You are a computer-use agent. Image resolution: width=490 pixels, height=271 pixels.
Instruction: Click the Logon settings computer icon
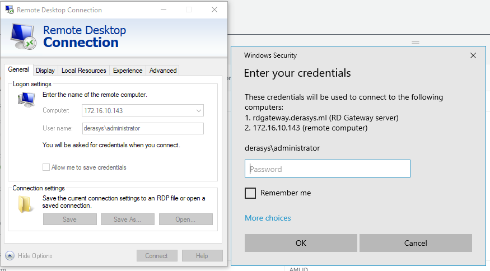click(x=26, y=100)
